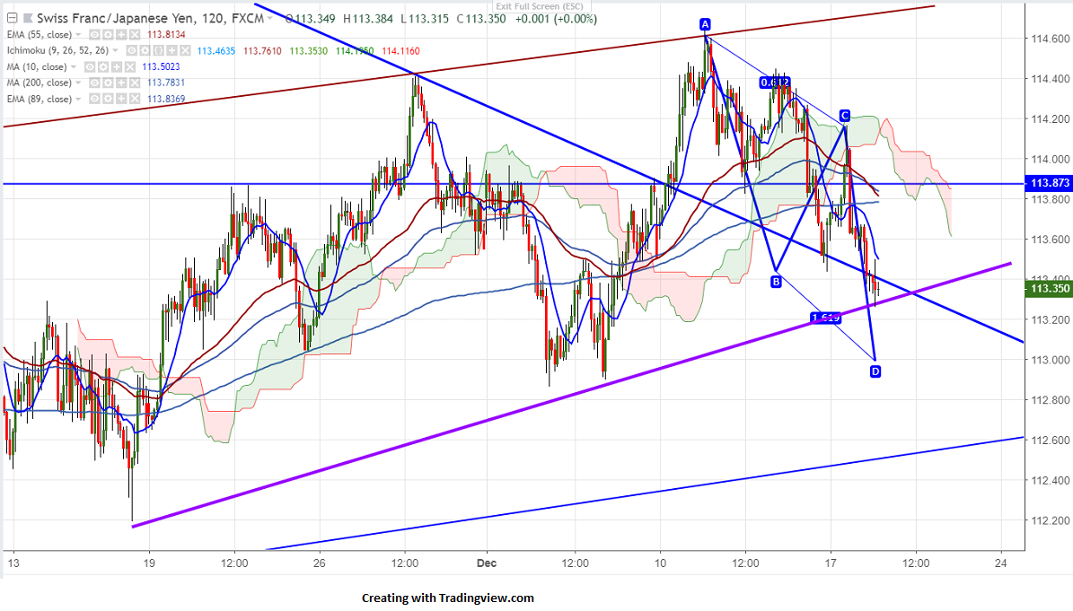Expand EMA (55, close) dropdown arrow

click(78, 35)
